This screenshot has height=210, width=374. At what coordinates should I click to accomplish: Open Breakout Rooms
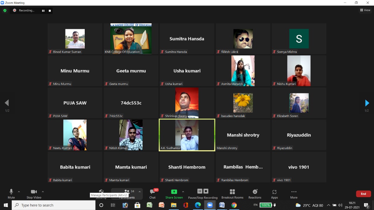(x=232, y=193)
